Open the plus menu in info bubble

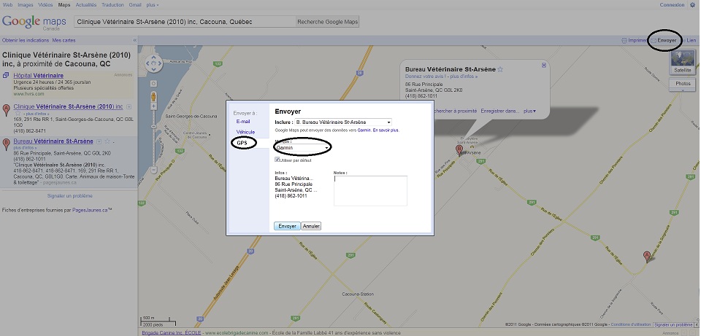click(x=530, y=111)
